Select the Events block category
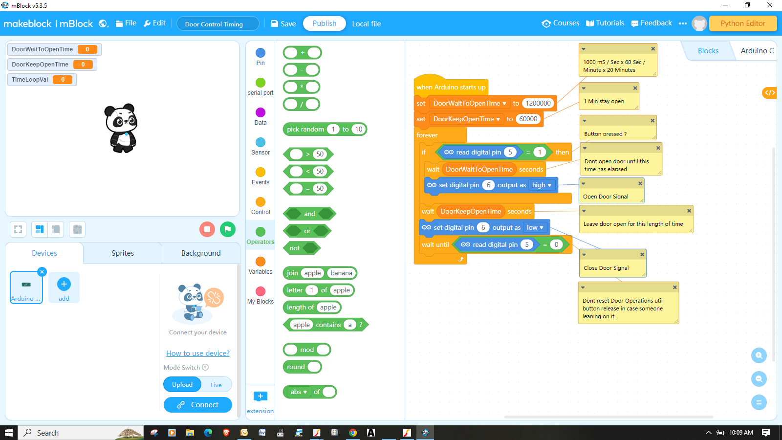Image resolution: width=782 pixels, height=440 pixels. click(x=261, y=176)
